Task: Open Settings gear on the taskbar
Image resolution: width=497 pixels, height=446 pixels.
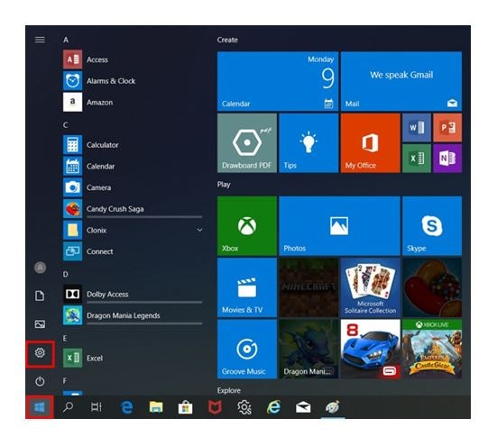Action: click(x=244, y=407)
